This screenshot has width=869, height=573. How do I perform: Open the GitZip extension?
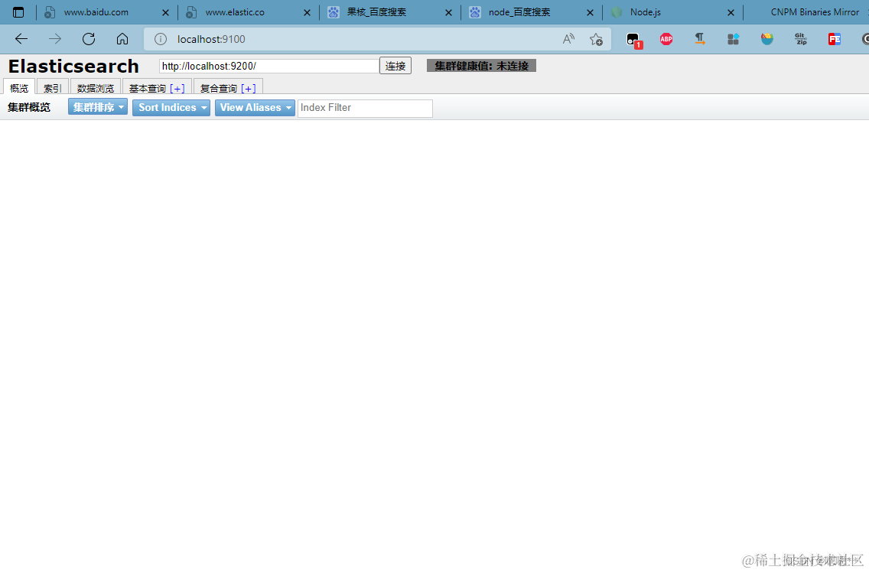(801, 39)
